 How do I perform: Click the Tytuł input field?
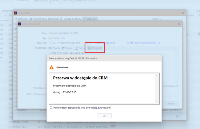click(113, 33)
